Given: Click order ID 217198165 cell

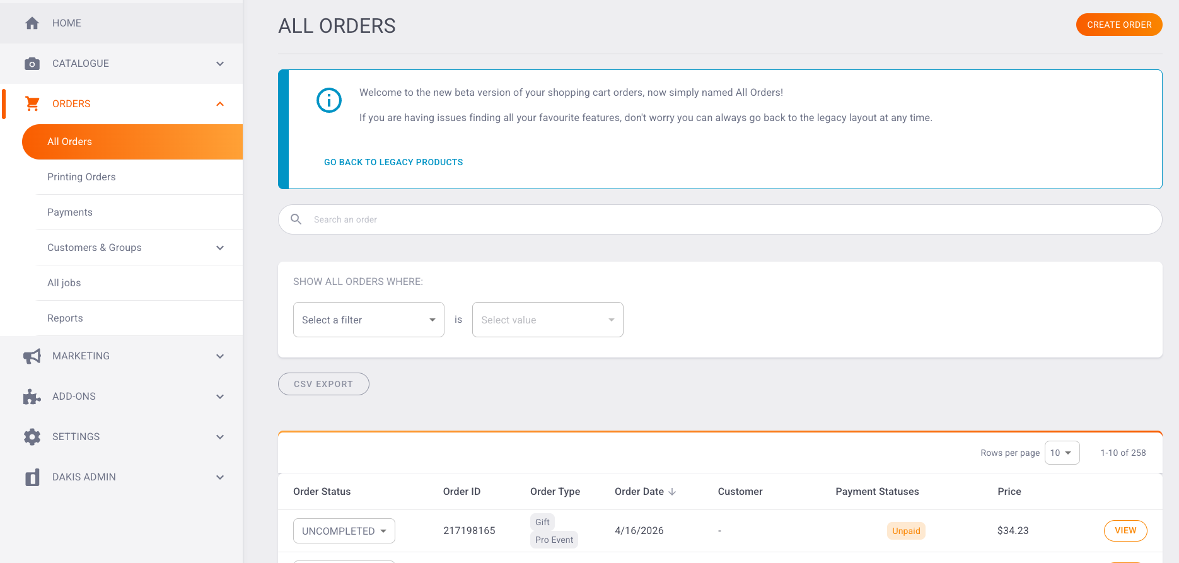Looking at the screenshot, I should pyautogui.click(x=469, y=531).
